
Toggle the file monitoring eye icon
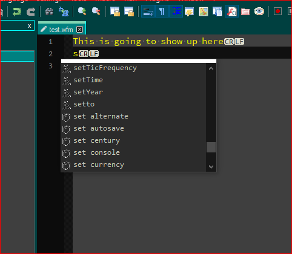pyautogui.click(x=259, y=11)
